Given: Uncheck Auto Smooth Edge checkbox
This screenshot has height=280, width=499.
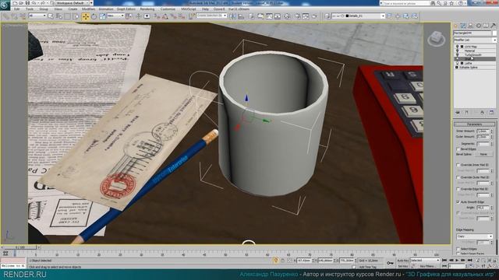Looking at the screenshot, I should (x=458, y=202).
